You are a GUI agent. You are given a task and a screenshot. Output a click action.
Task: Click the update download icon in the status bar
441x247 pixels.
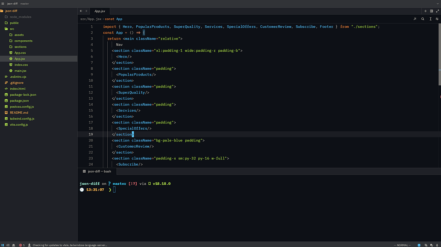coord(29,245)
